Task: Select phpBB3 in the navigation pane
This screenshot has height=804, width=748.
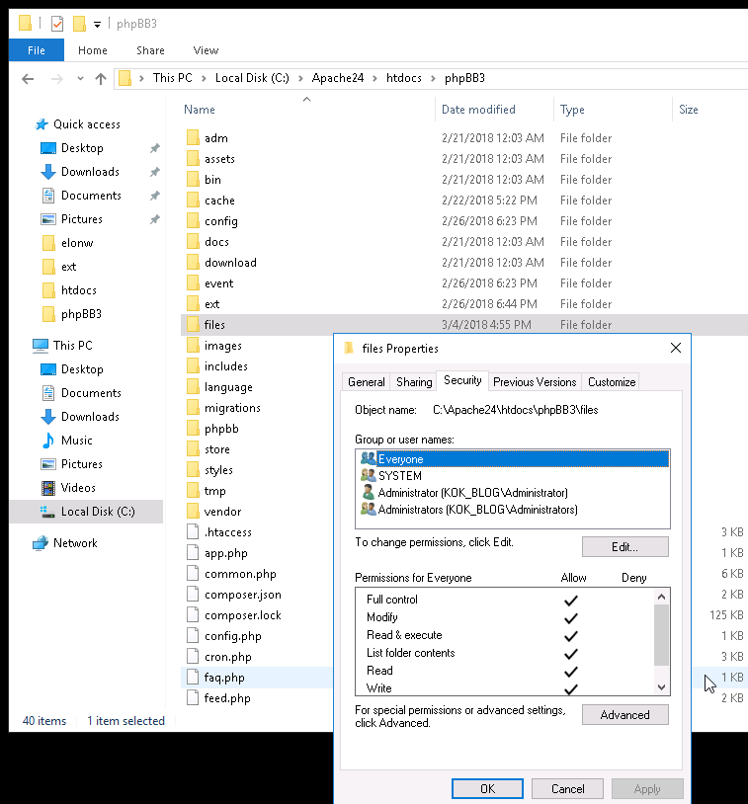Action: click(81, 314)
